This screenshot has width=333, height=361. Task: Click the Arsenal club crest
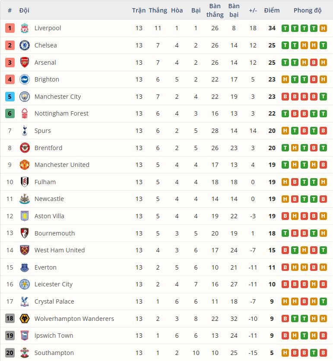coord(25,62)
